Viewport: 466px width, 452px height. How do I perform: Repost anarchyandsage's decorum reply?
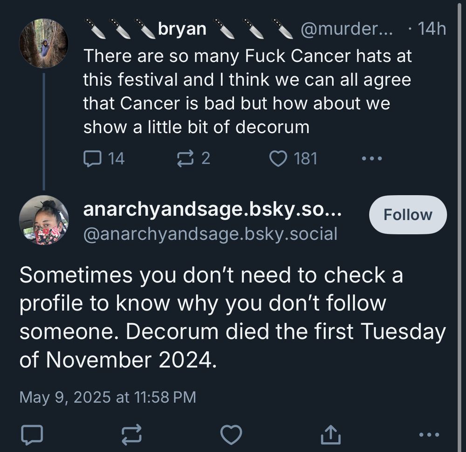tap(132, 435)
